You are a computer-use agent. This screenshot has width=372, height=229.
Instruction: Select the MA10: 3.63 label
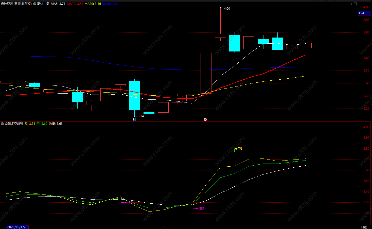pyautogui.click(x=75, y=4)
